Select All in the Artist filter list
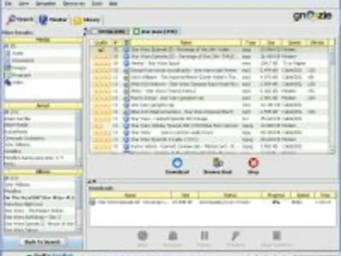 click(40, 112)
